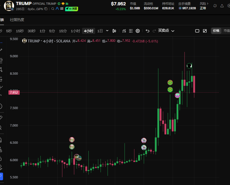This screenshot has width=230, height=185.
Task: Select the 1分 interval
Action: [x=42, y=31]
